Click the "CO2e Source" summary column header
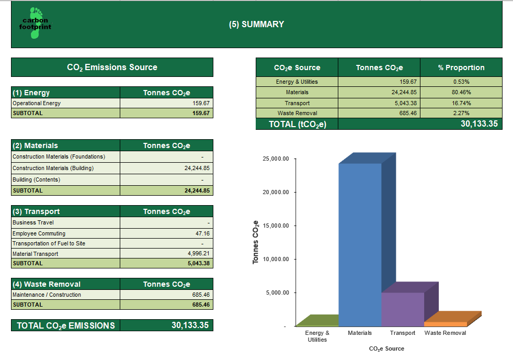The height and width of the screenshot is (360, 513). point(297,67)
